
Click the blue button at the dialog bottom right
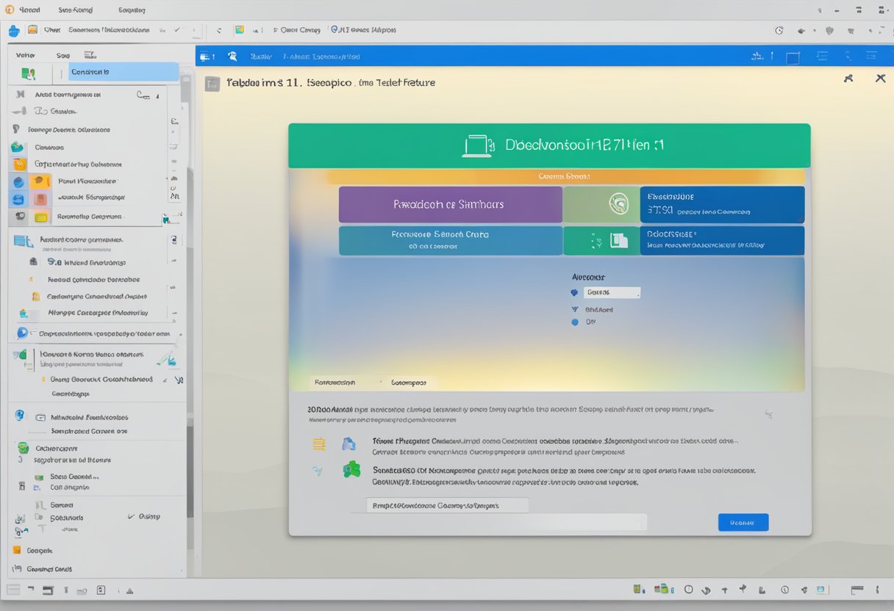click(x=743, y=522)
